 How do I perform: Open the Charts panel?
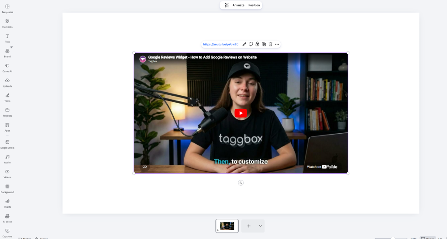click(7, 204)
